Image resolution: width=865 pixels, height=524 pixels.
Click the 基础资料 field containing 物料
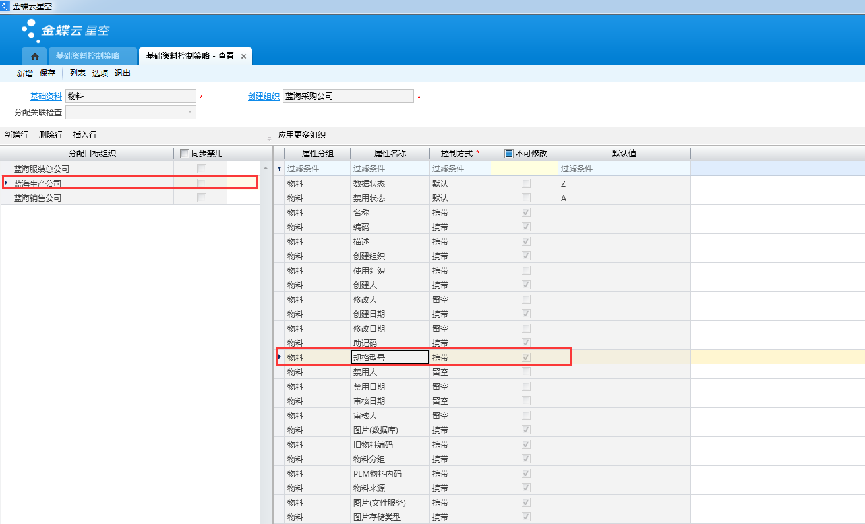(x=131, y=96)
